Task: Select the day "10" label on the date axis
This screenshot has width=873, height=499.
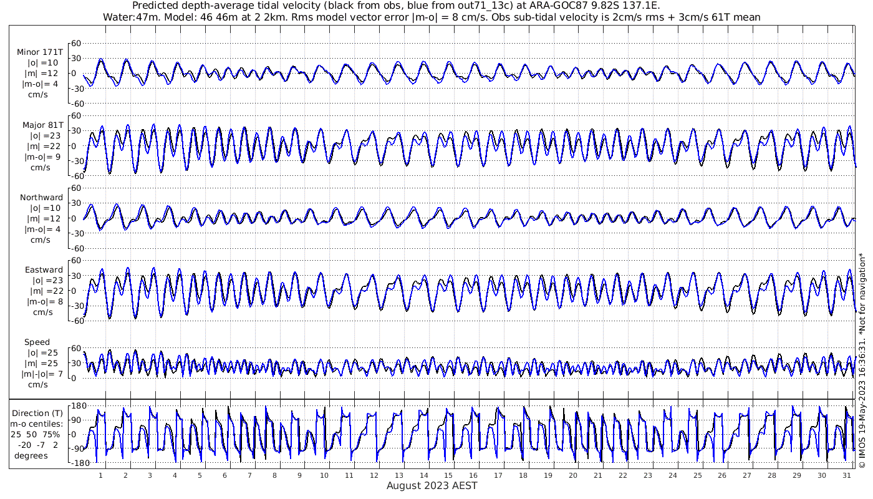Action: (324, 475)
